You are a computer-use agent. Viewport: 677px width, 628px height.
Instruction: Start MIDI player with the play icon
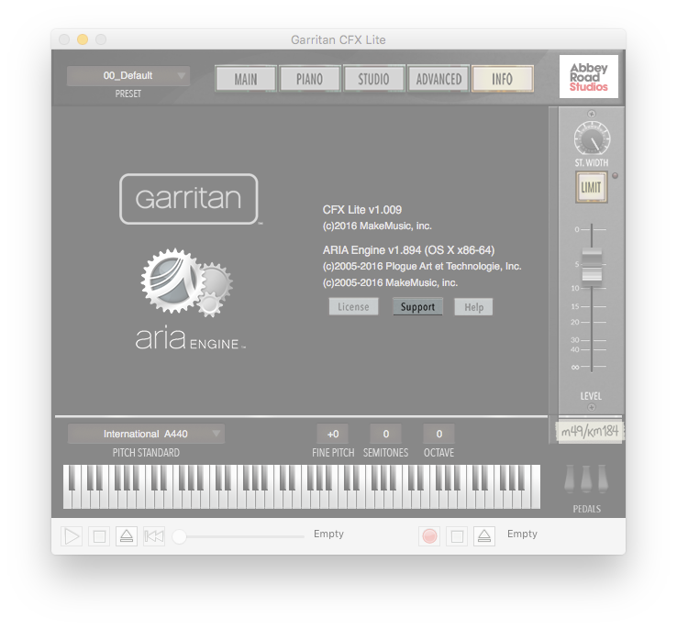72,536
